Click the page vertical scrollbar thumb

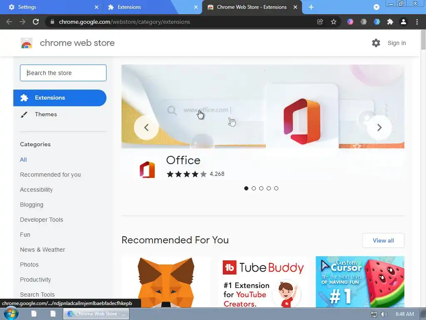pyautogui.click(x=423, y=40)
